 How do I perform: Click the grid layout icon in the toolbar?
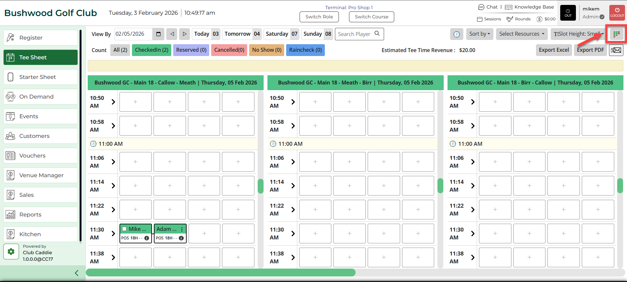tap(617, 34)
